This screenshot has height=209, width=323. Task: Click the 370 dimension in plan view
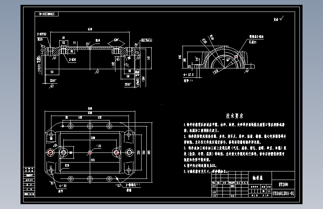[93, 160]
